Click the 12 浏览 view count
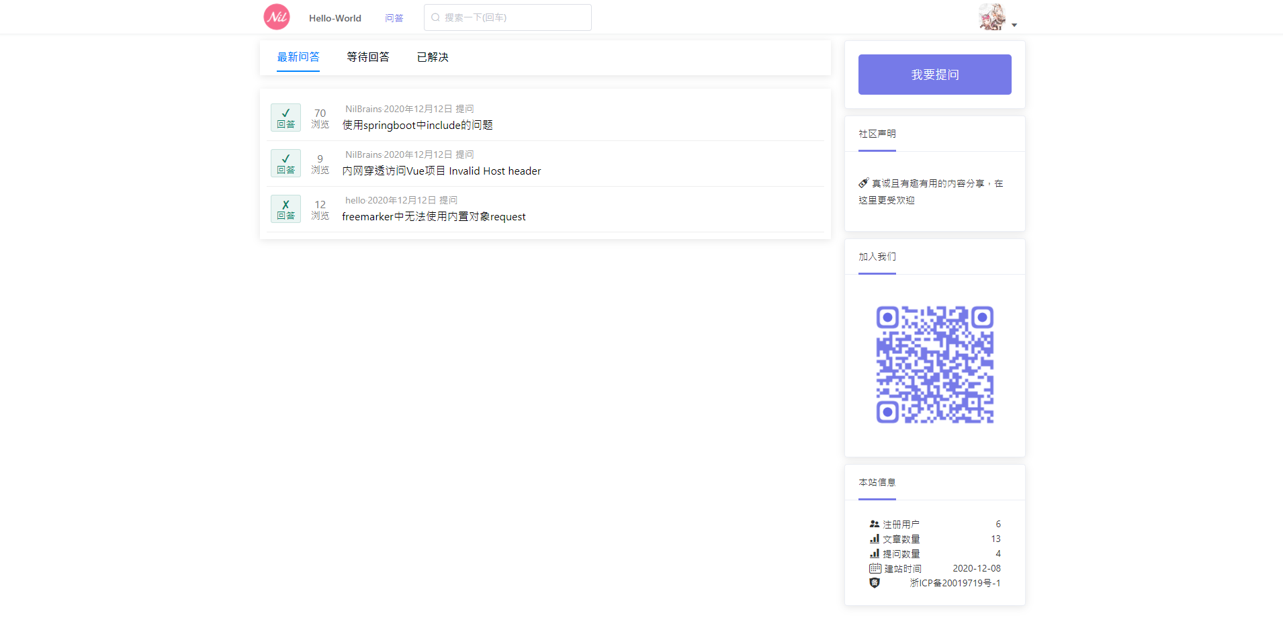Image resolution: width=1283 pixels, height=634 pixels. [x=320, y=210]
